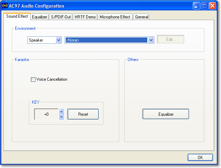Open the <None> environment dropdown arrow

151,40
